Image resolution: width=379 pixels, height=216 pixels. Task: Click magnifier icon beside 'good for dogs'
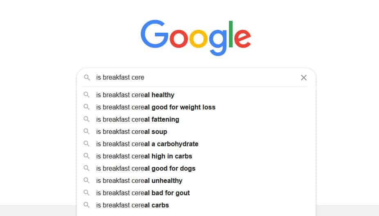(x=87, y=168)
